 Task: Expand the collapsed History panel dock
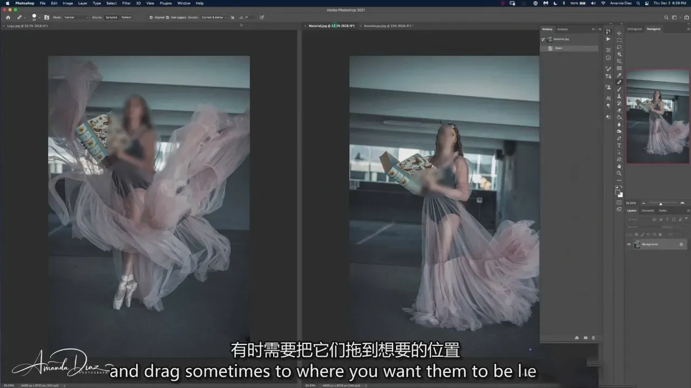593,29
